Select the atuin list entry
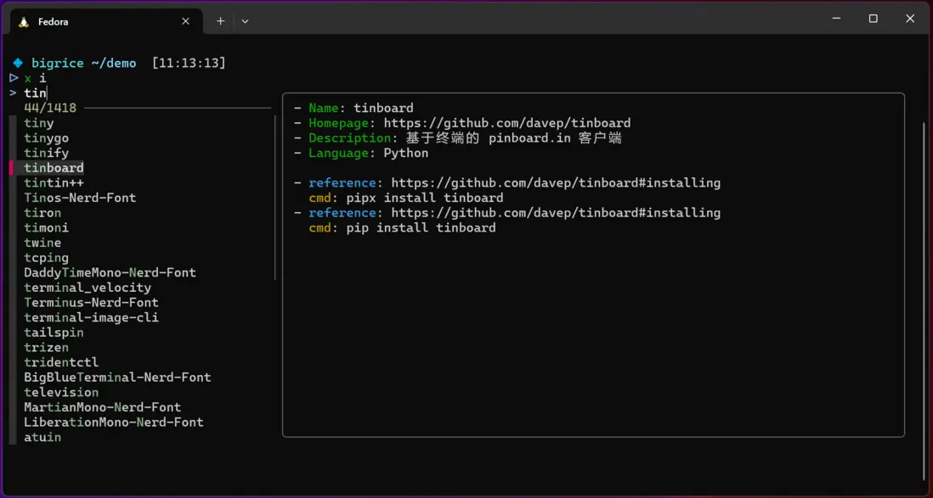 (42, 437)
